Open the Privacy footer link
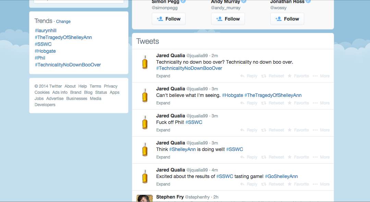The width and height of the screenshot is (370, 202). pyautogui.click(x=111, y=86)
